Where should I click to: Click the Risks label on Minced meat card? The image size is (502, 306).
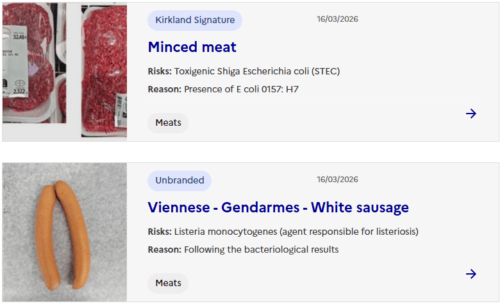pyautogui.click(x=160, y=71)
